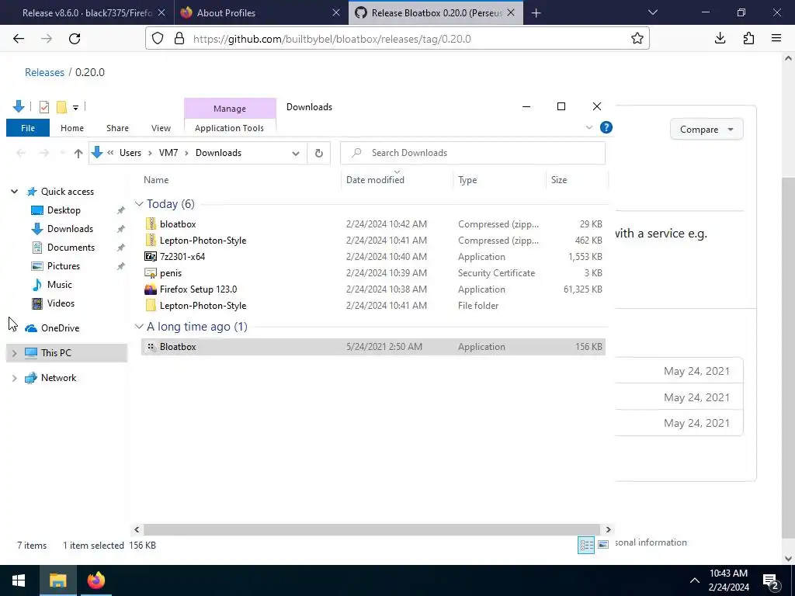
Task: Open a new Firefox tab
Action: [x=536, y=13]
